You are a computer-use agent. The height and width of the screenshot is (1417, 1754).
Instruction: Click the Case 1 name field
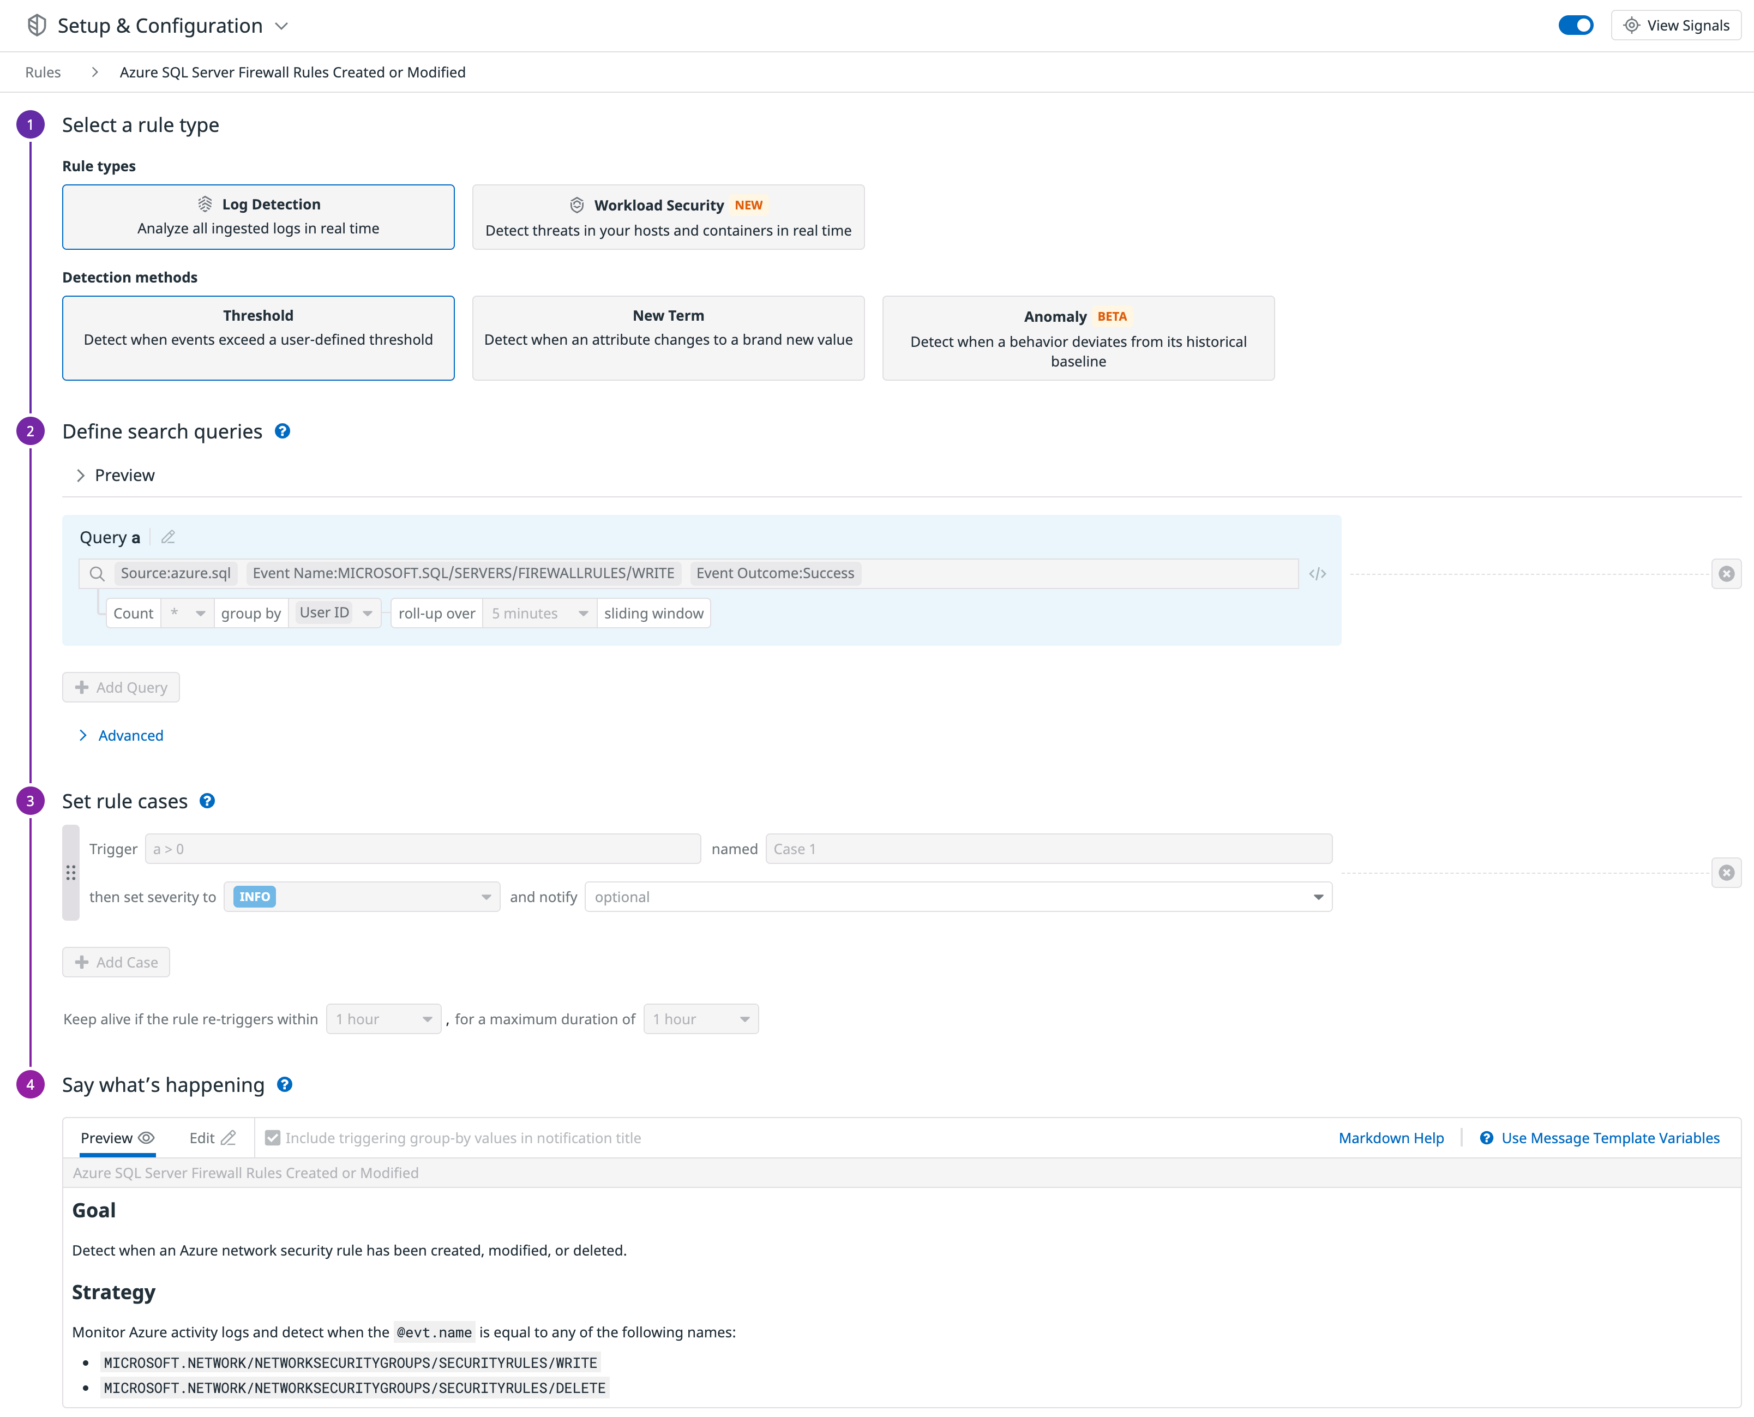point(1048,848)
